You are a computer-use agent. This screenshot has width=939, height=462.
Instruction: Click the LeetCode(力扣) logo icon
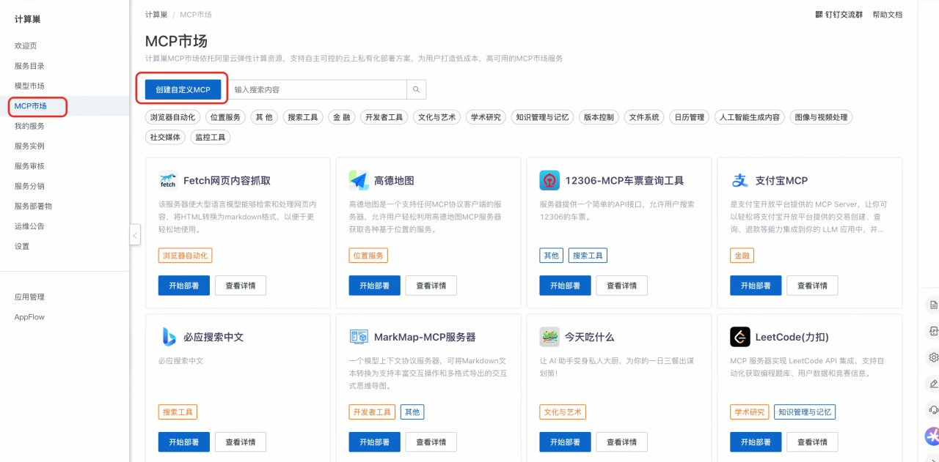click(739, 337)
